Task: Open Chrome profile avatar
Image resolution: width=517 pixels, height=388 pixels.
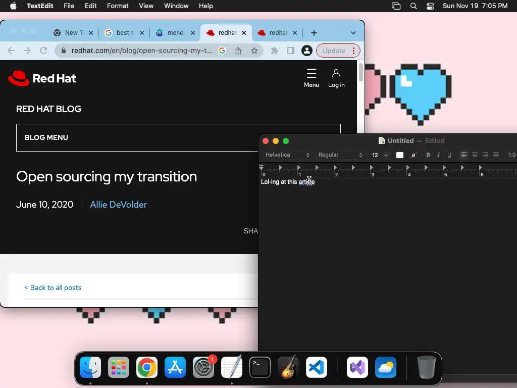Action: pos(306,51)
